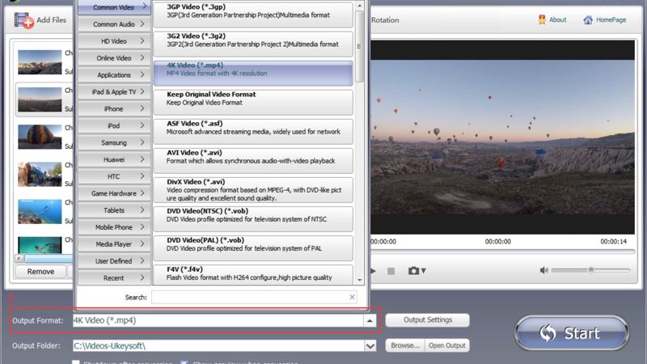Select the Applications category
This screenshot has height=364, width=647.
tap(114, 74)
